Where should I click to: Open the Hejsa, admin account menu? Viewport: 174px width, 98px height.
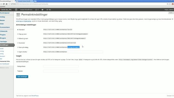click(x=169, y=10)
